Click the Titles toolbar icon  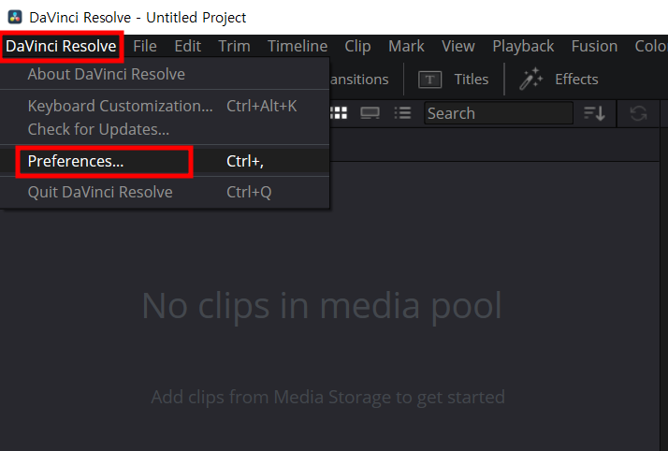(x=429, y=80)
